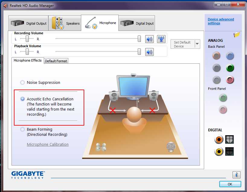Click the Microphone device icon

91,23
